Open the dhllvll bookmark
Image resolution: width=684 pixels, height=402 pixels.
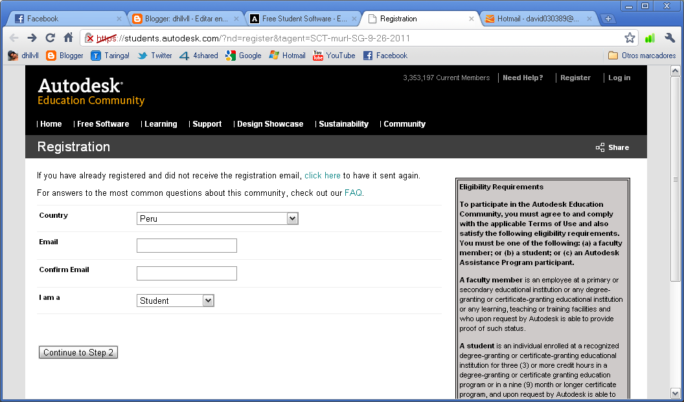(23, 56)
